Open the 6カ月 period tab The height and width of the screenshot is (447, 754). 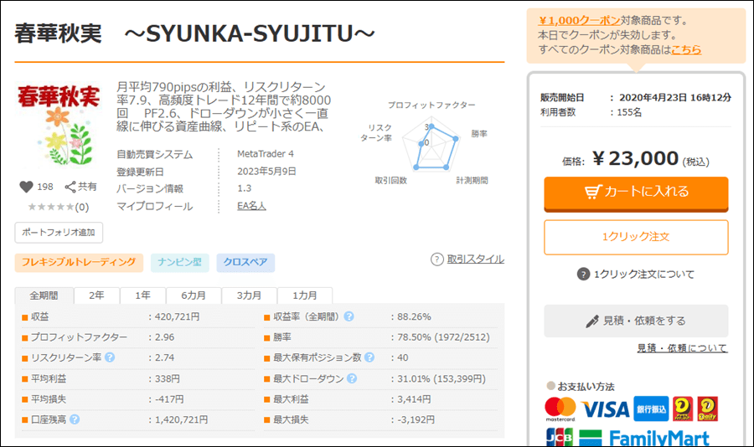pos(193,295)
